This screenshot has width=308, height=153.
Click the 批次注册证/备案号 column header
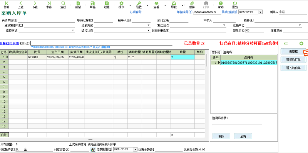pos(99,52)
